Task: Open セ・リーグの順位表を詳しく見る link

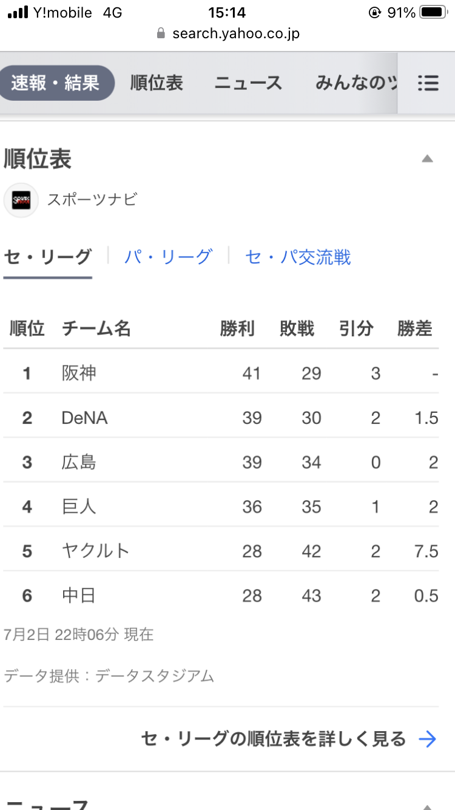Action: coord(274,739)
